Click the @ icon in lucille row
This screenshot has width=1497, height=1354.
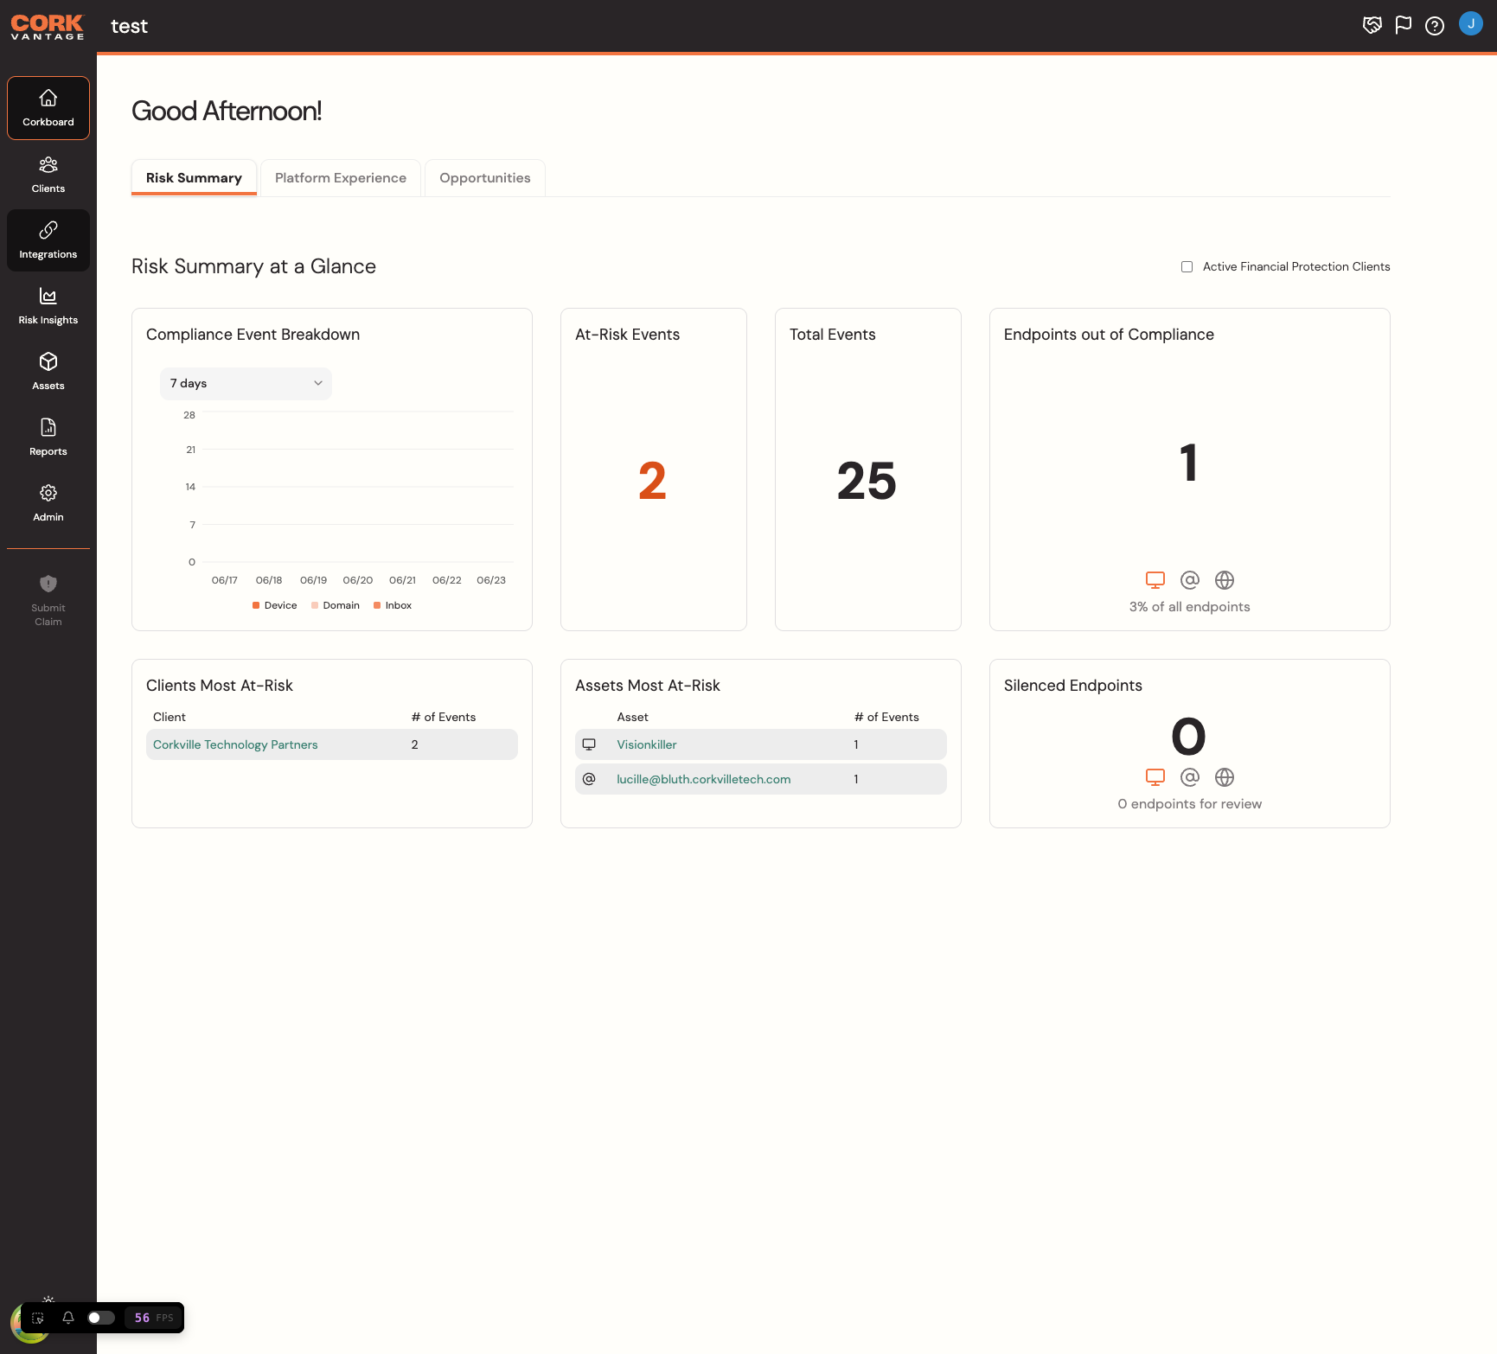589,779
